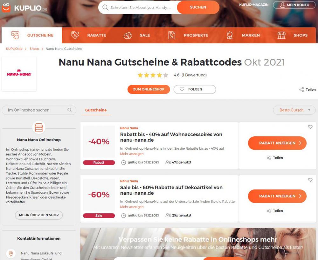
Task: Click Rabatt anzeigen for the -40% offer
Action: coord(277,143)
